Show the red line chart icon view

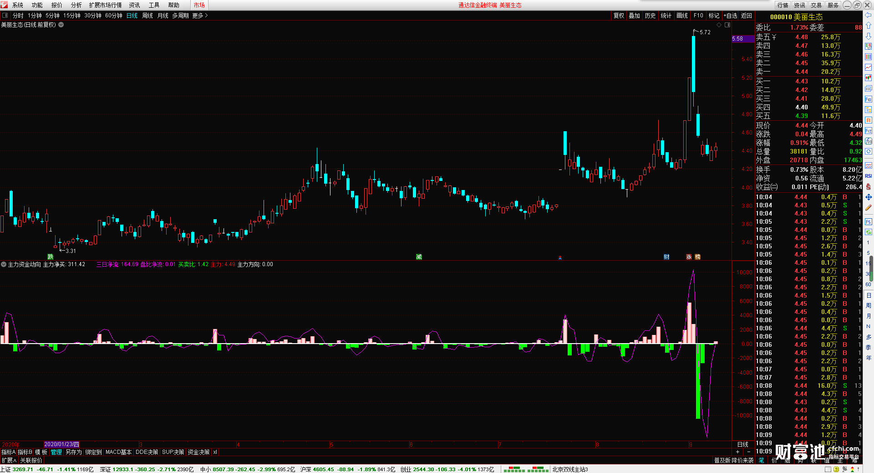[868, 67]
